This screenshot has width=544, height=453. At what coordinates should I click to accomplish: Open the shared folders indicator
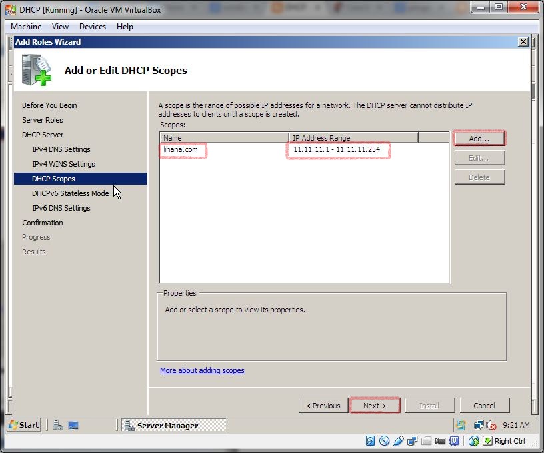(x=426, y=441)
